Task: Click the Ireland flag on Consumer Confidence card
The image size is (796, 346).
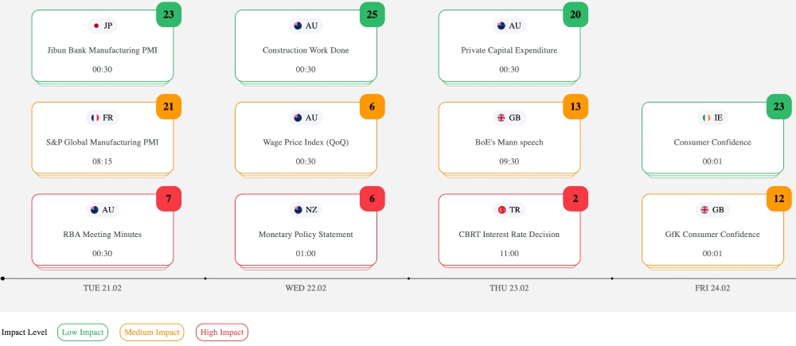Action: [x=705, y=118]
